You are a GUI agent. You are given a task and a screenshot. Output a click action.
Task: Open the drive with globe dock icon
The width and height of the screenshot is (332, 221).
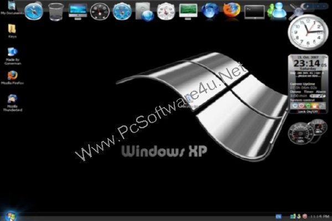[x=144, y=12]
